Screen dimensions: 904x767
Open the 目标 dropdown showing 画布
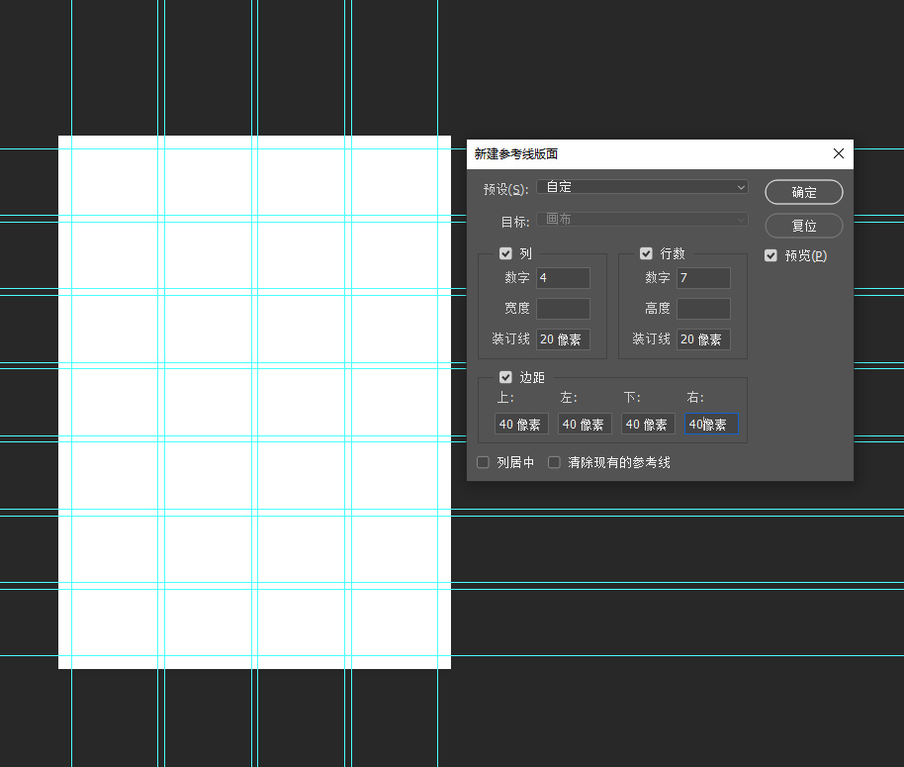pos(642,220)
